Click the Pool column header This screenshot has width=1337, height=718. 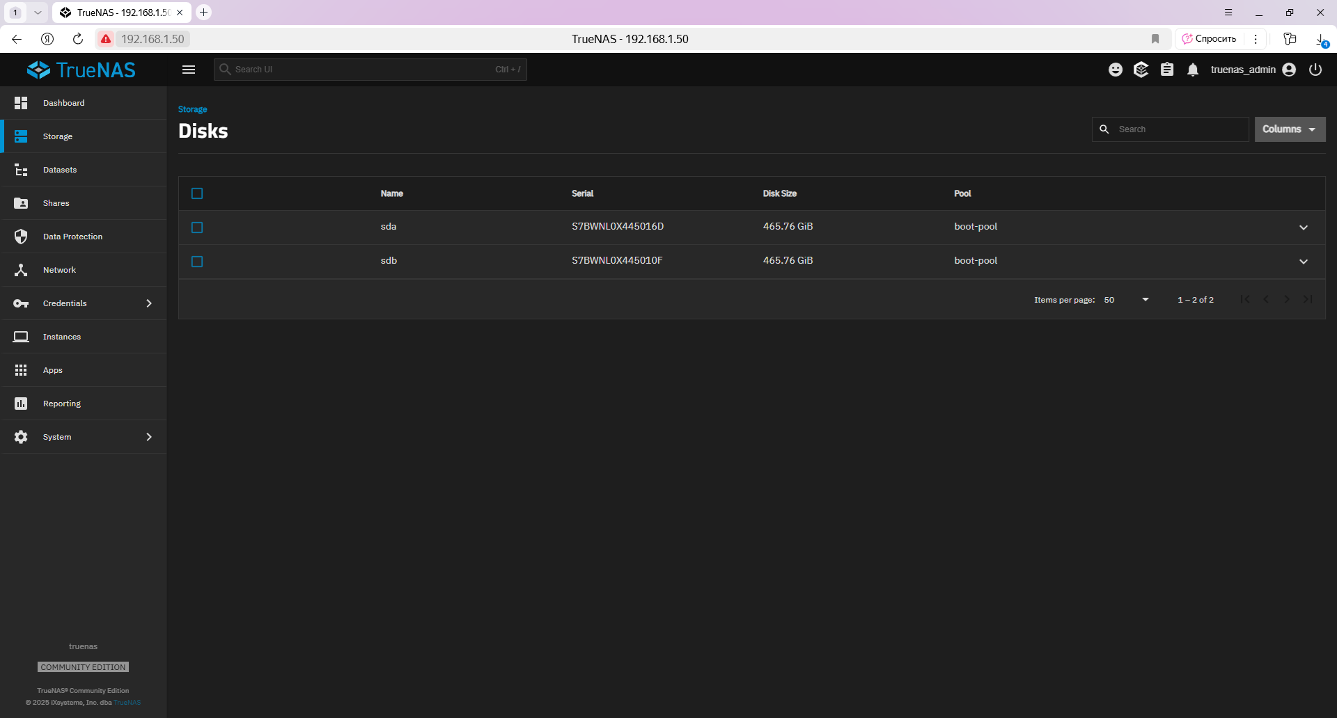pyautogui.click(x=962, y=193)
